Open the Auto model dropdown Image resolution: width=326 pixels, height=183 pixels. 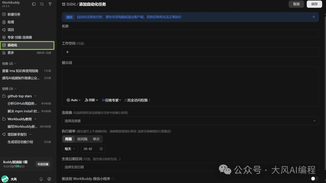click(x=74, y=100)
